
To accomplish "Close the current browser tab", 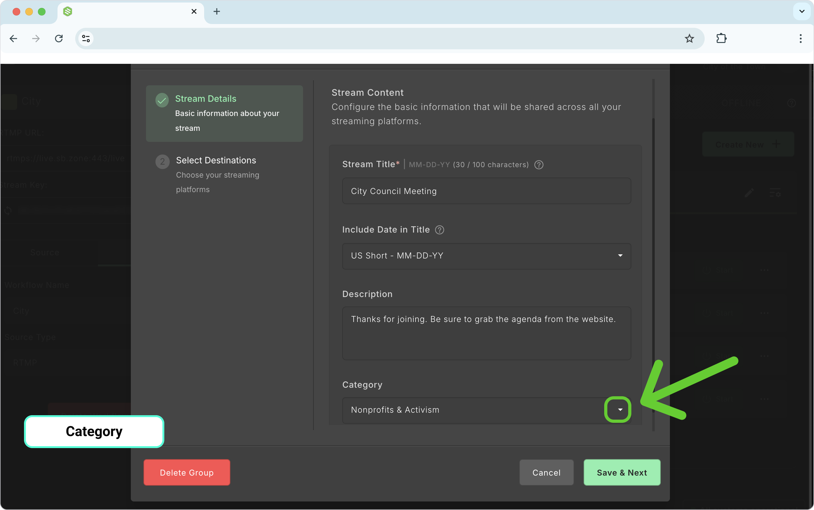I will [194, 11].
